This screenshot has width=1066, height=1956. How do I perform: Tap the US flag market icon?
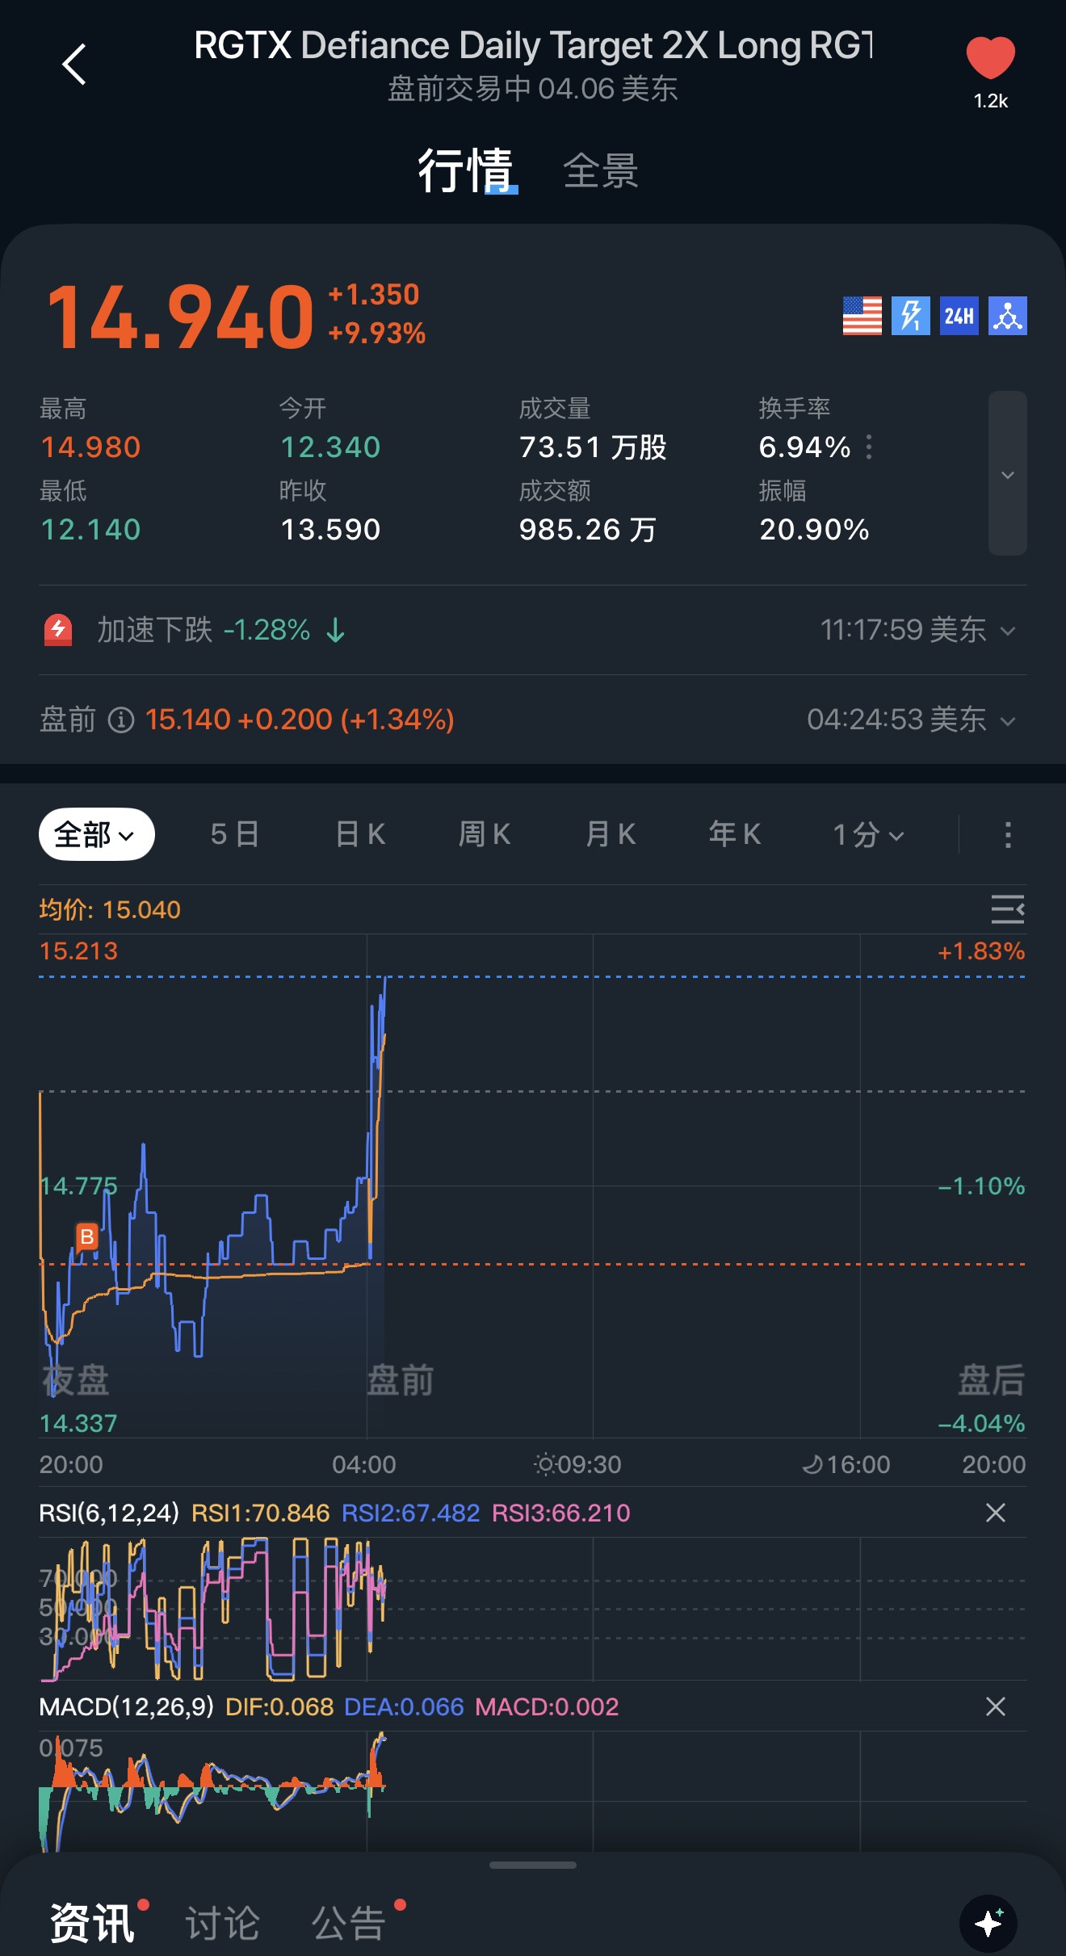pos(862,316)
